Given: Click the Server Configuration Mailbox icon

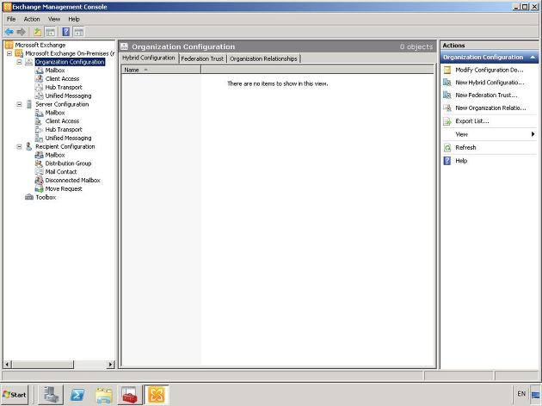Looking at the screenshot, I should tap(39, 113).
